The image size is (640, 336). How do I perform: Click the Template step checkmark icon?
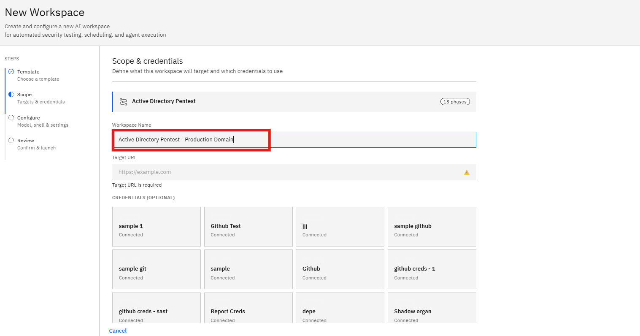11,72
